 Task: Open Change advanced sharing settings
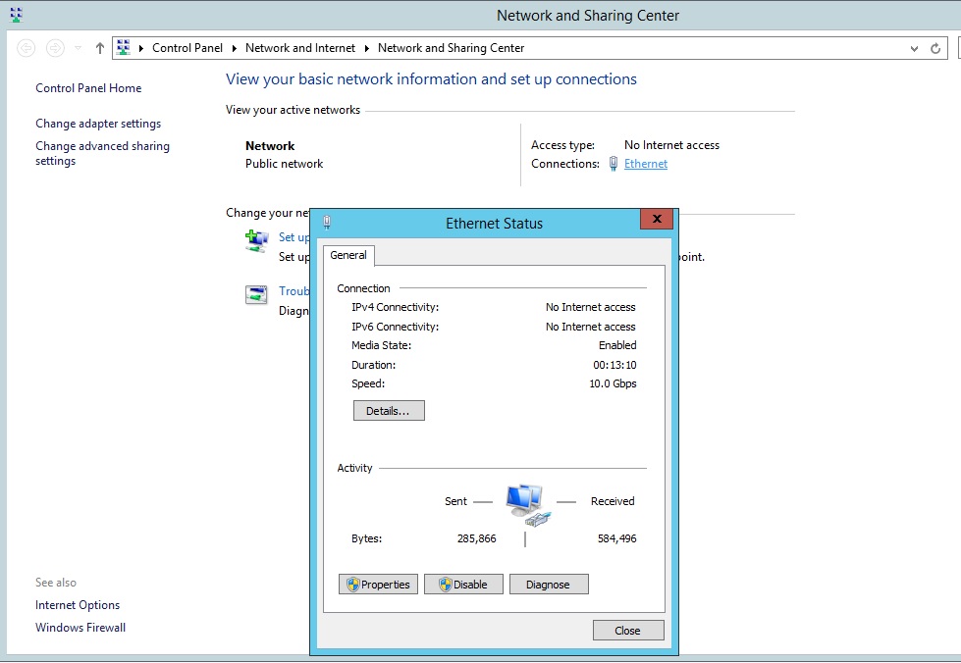tap(102, 153)
